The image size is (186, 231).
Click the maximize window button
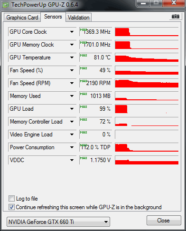coord(156,3)
